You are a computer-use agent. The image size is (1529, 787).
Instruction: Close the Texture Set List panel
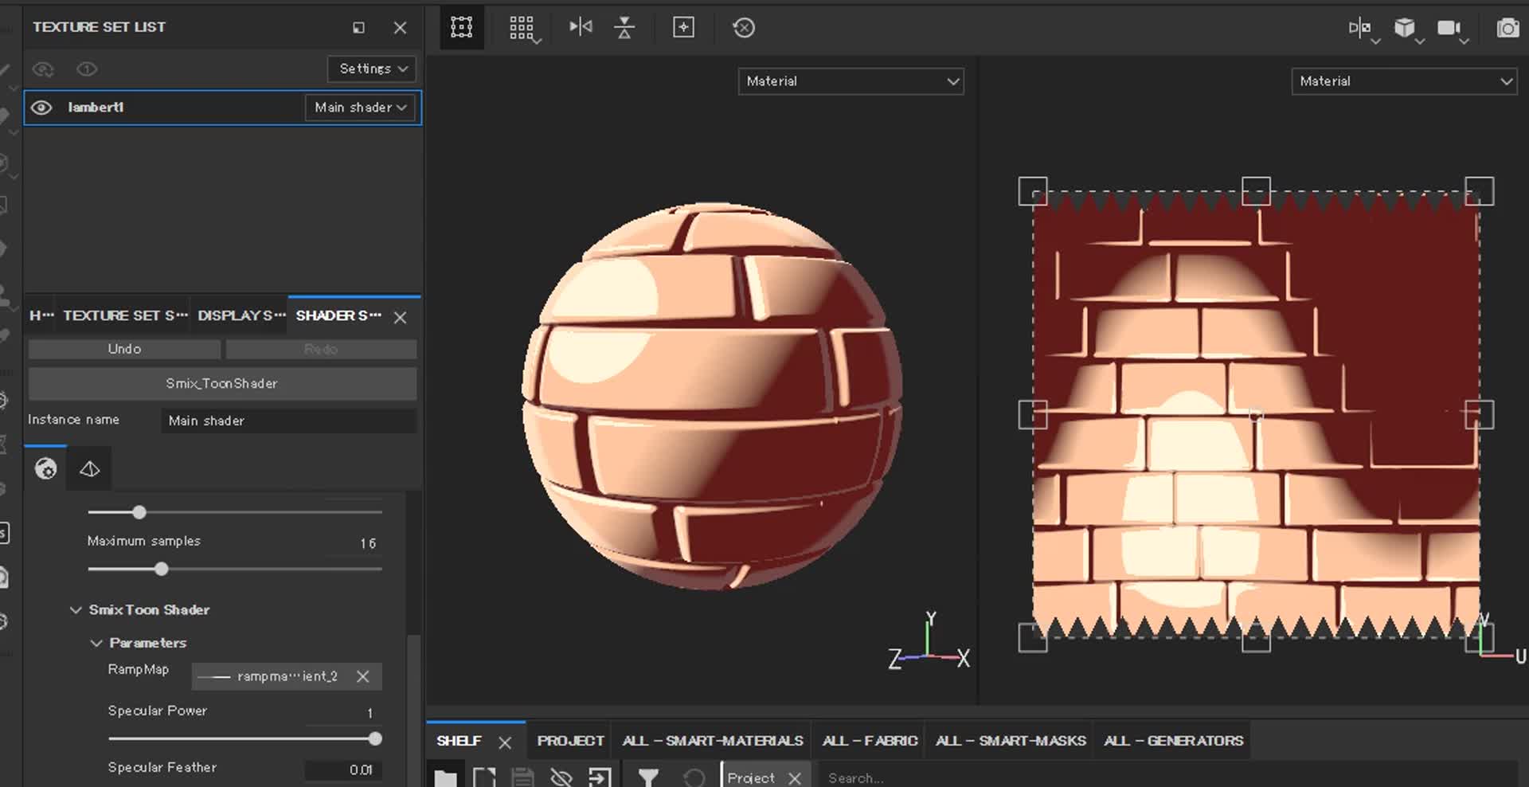click(401, 28)
